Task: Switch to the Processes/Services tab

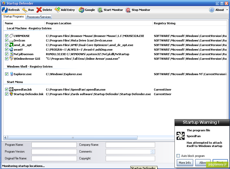Action: pos(39,17)
